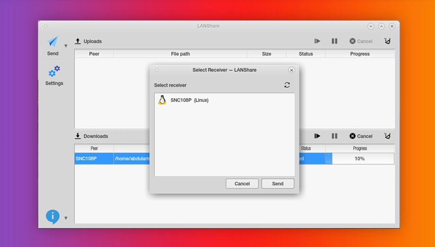Image resolution: width=435 pixels, height=247 pixels.
Task: Click Send in Select Receiver dialog
Action: tap(278, 184)
